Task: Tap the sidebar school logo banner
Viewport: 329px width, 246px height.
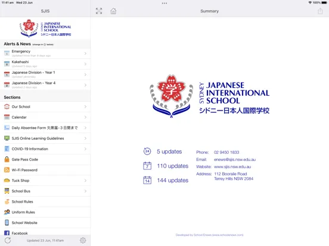Action: pyautogui.click(x=45, y=29)
